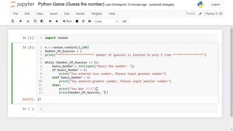Click the In [5] prompt
The width and height of the screenshot is (233, 131).
coord(28,47)
